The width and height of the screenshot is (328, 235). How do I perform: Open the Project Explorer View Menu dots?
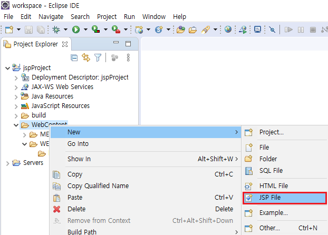click(x=128, y=57)
